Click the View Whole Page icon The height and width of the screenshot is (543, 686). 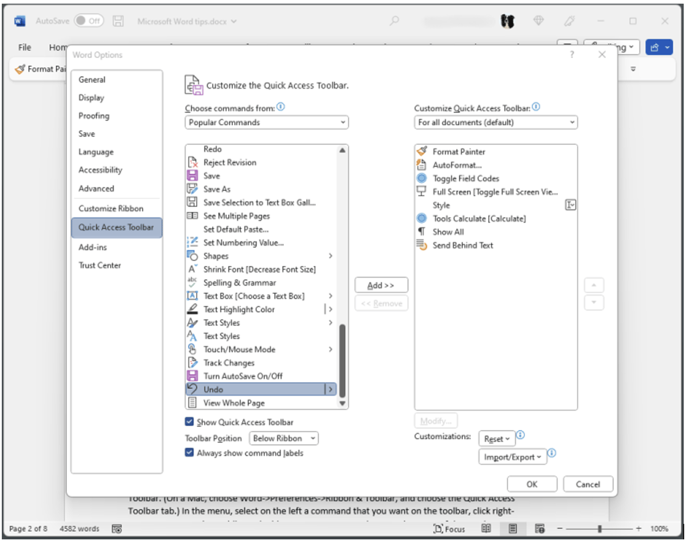pyautogui.click(x=192, y=403)
